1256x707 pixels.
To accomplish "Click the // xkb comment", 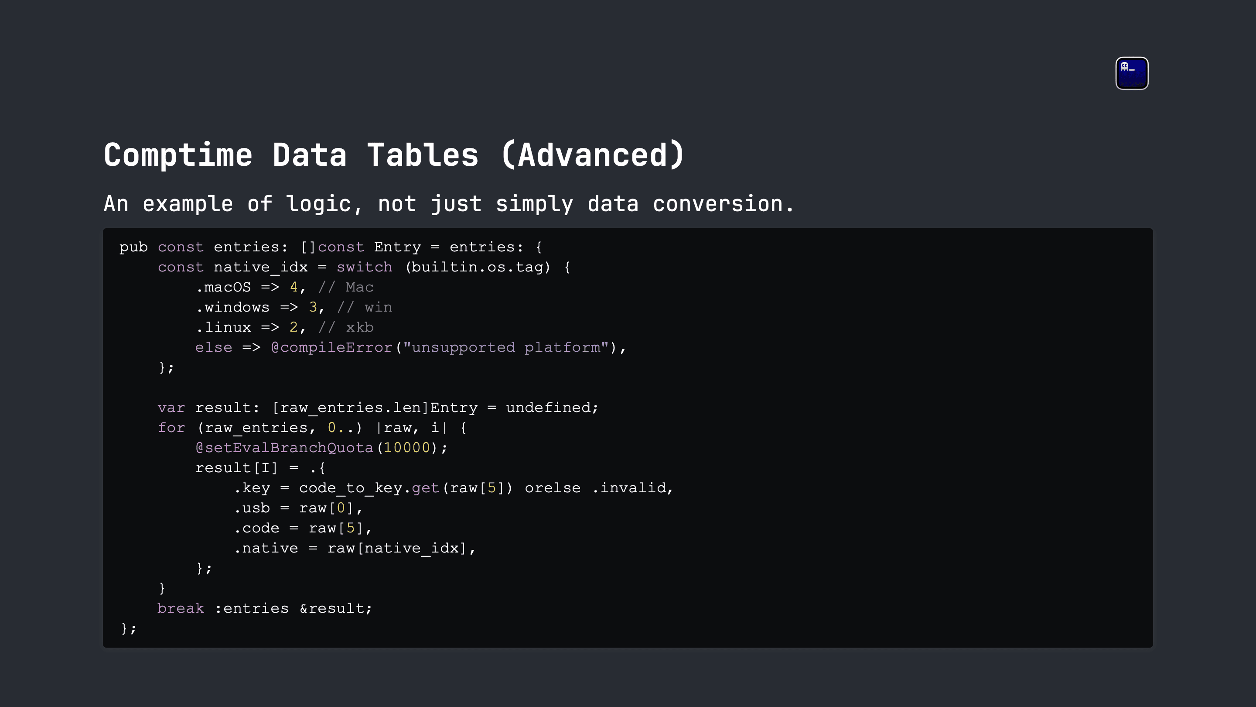I will tap(346, 327).
